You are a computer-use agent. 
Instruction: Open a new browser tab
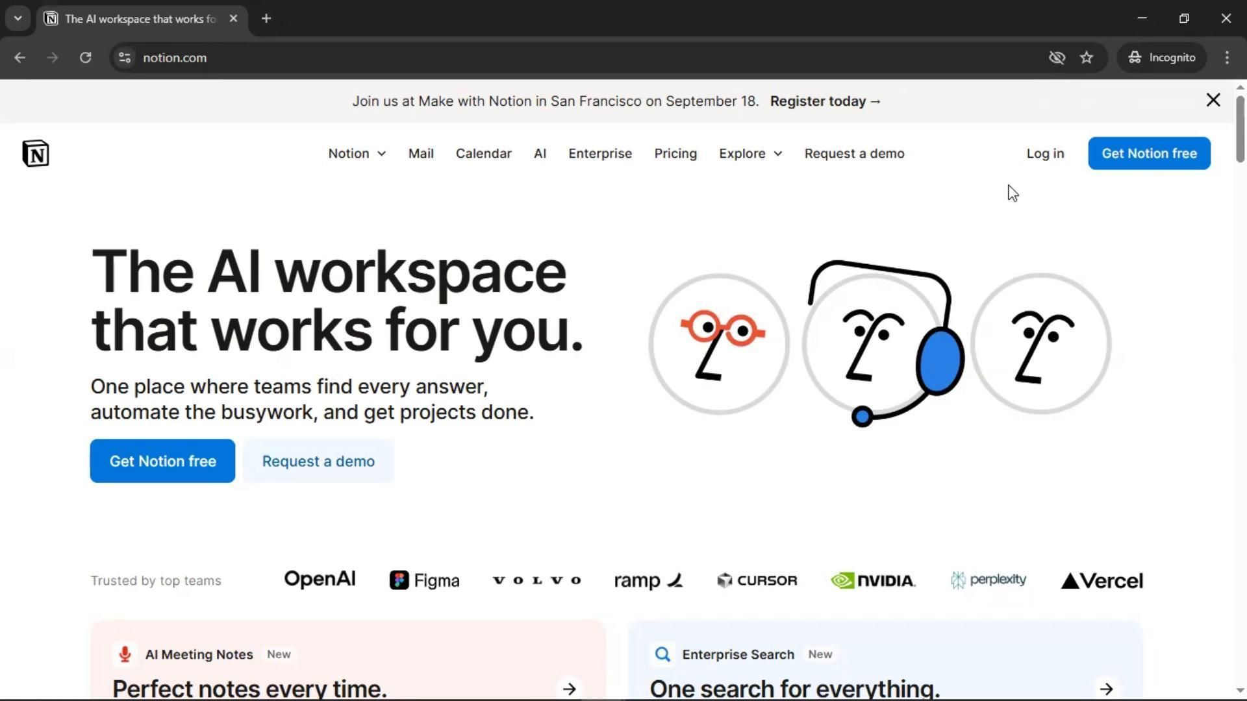[x=266, y=19]
